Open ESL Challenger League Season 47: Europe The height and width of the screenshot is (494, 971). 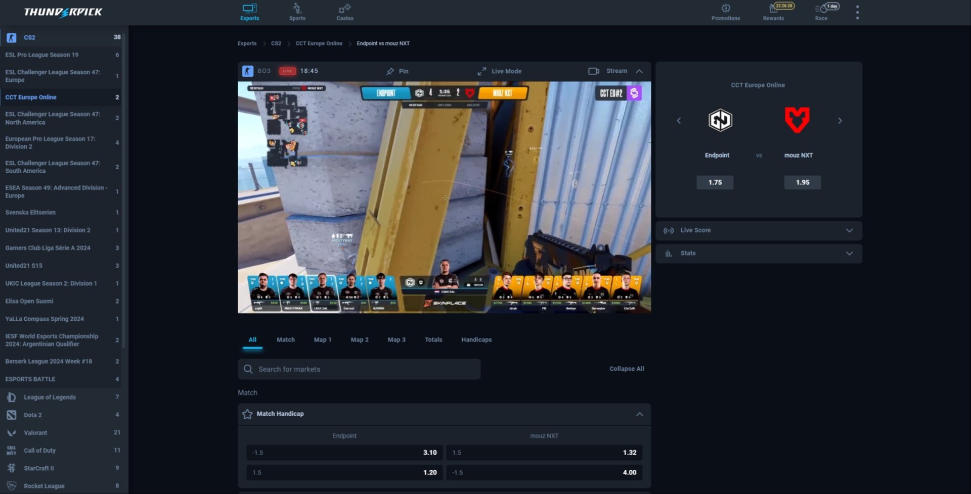[61, 76]
